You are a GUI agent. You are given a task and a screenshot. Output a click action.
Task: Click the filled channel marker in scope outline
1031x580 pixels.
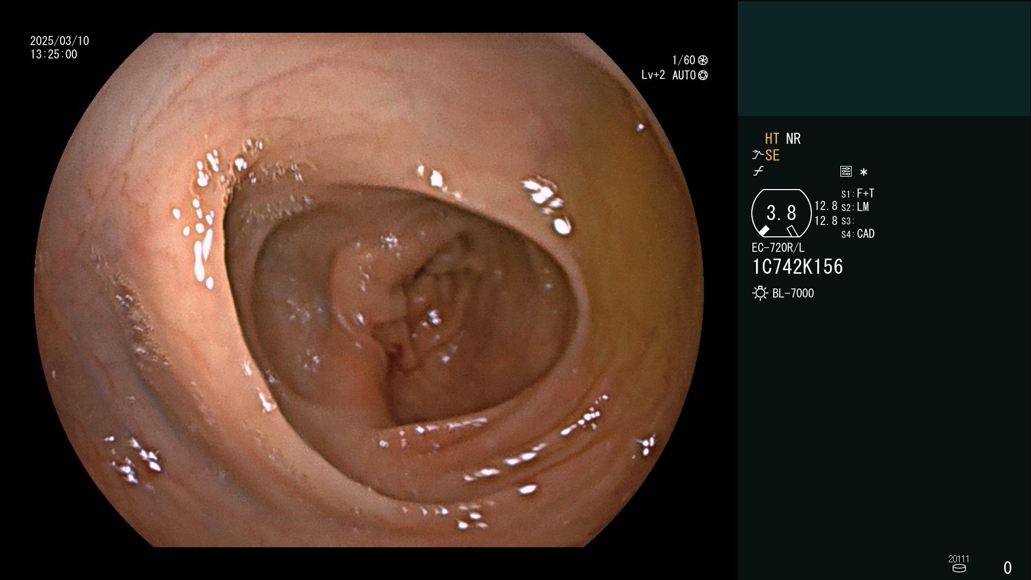[764, 231]
